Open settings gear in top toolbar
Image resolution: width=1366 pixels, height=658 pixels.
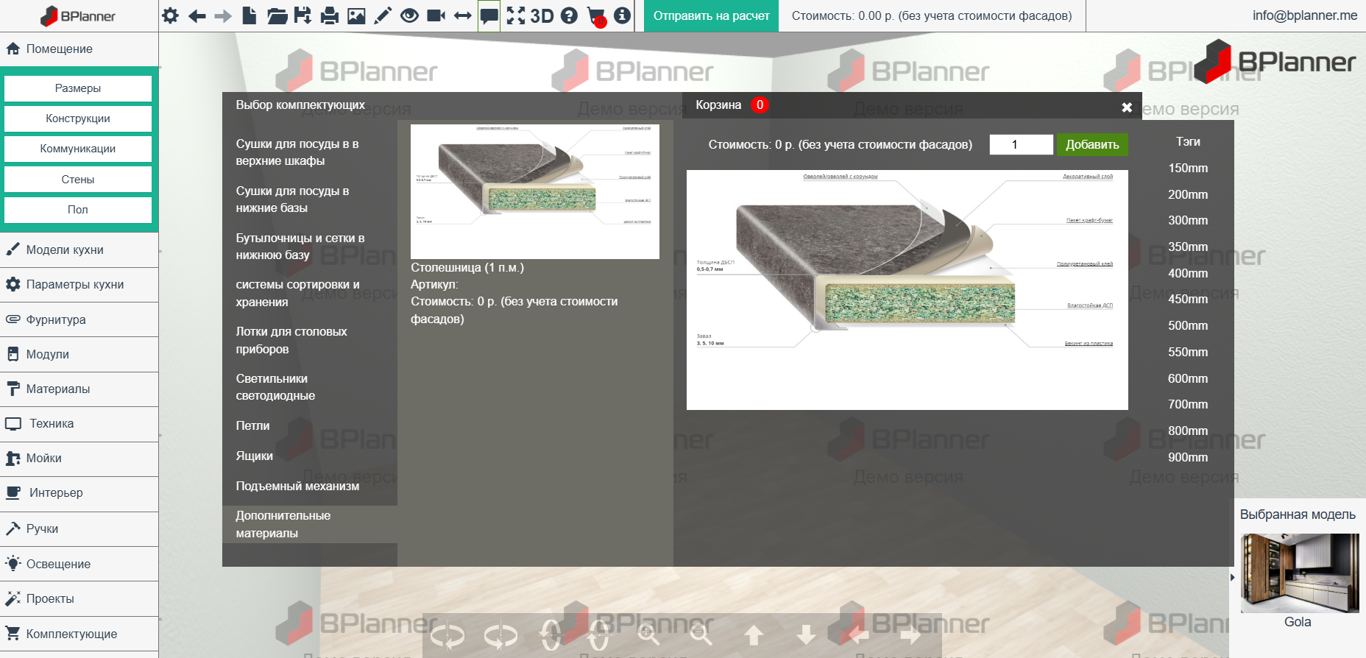170,15
